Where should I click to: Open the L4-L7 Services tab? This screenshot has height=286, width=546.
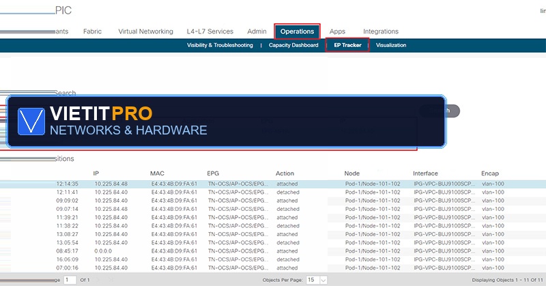(210, 31)
